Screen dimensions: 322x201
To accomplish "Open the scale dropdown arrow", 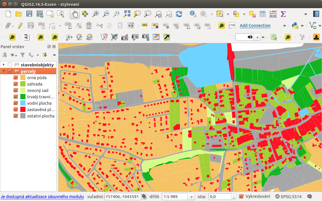I will click(191, 197).
